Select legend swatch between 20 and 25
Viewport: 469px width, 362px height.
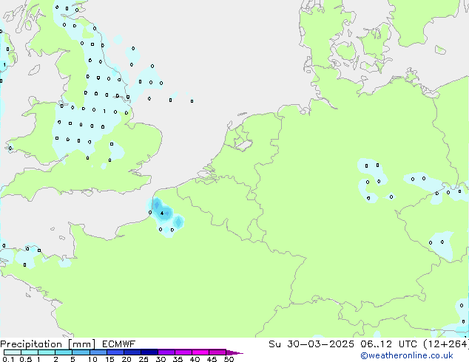135,353
